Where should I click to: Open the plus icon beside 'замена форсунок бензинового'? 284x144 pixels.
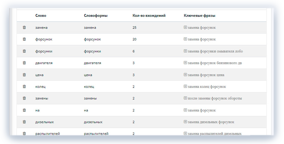pyautogui.click(x=185, y=63)
